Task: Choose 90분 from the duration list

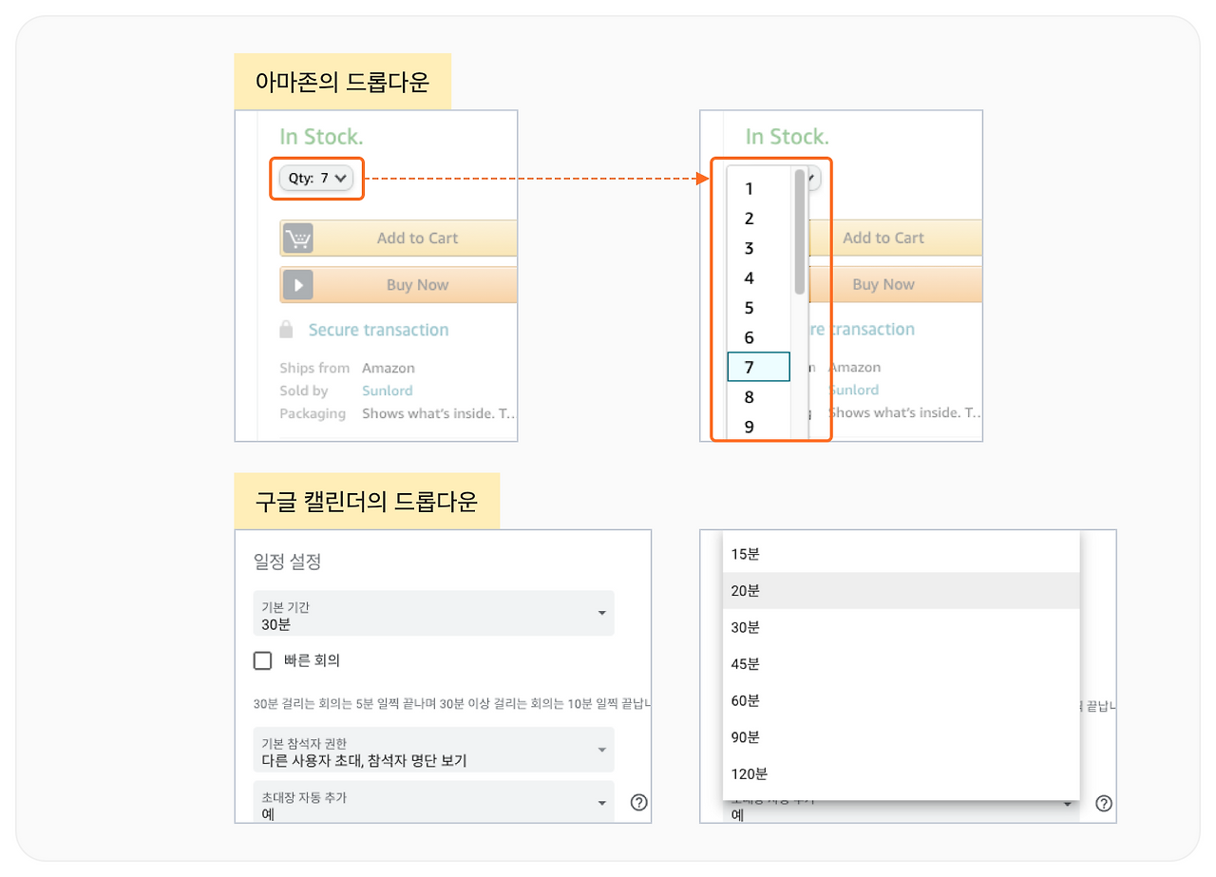Action: click(x=902, y=736)
